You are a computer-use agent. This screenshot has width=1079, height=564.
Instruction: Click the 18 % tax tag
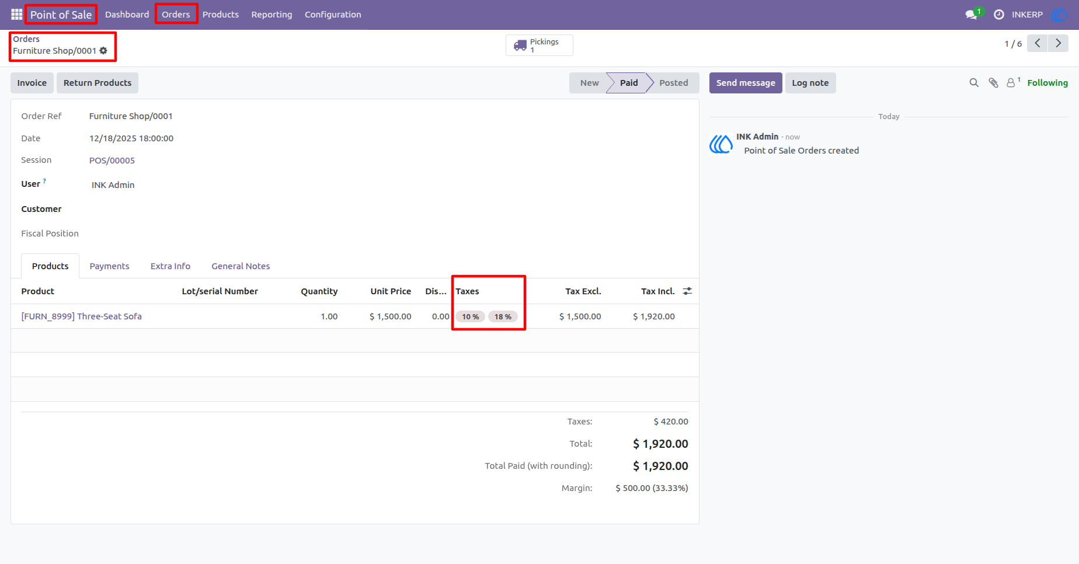click(503, 316)
